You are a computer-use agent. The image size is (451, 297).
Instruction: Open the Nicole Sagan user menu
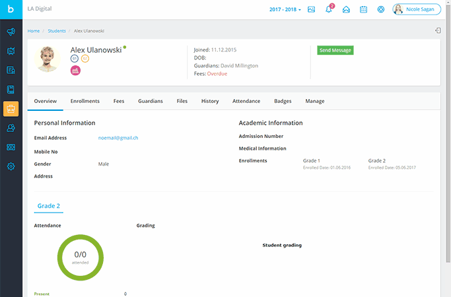[417, 9]
